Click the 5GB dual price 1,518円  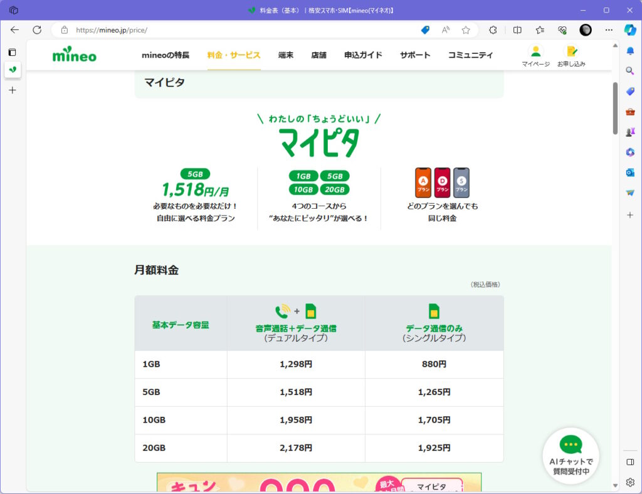[x=296, y=392]
